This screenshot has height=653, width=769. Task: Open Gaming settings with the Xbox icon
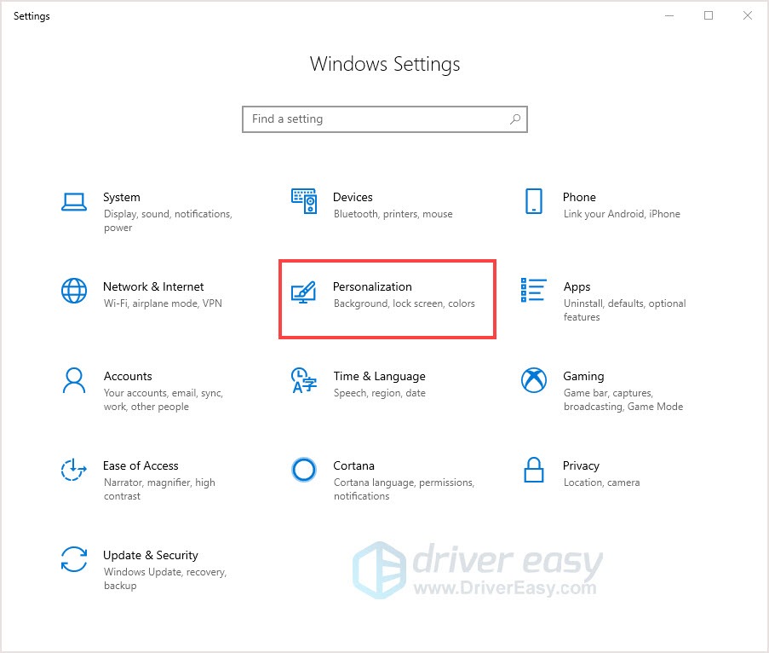pos(534,380)
